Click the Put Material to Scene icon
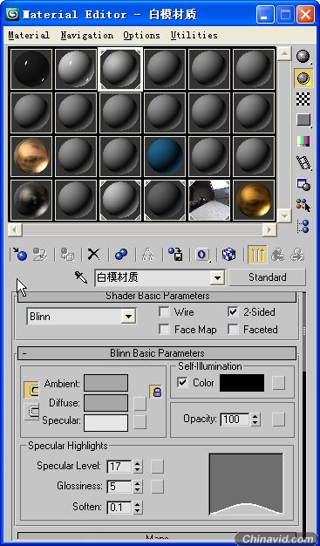The width and height of the screenshot is (320, 546). [40, 254]
